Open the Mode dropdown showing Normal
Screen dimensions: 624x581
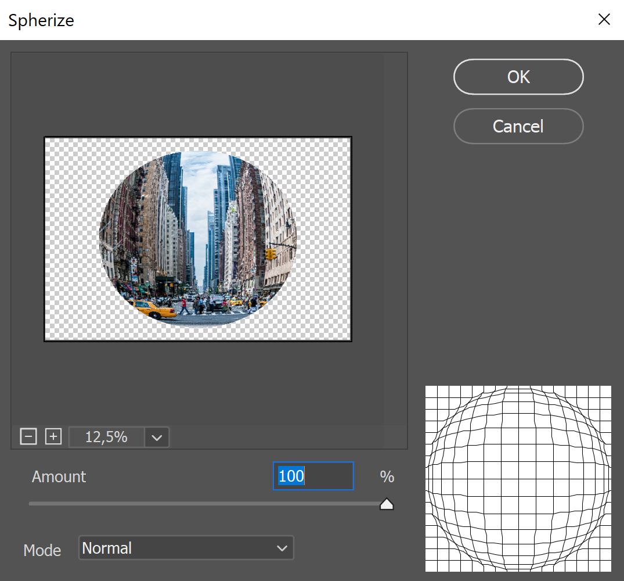pos(186,547)
